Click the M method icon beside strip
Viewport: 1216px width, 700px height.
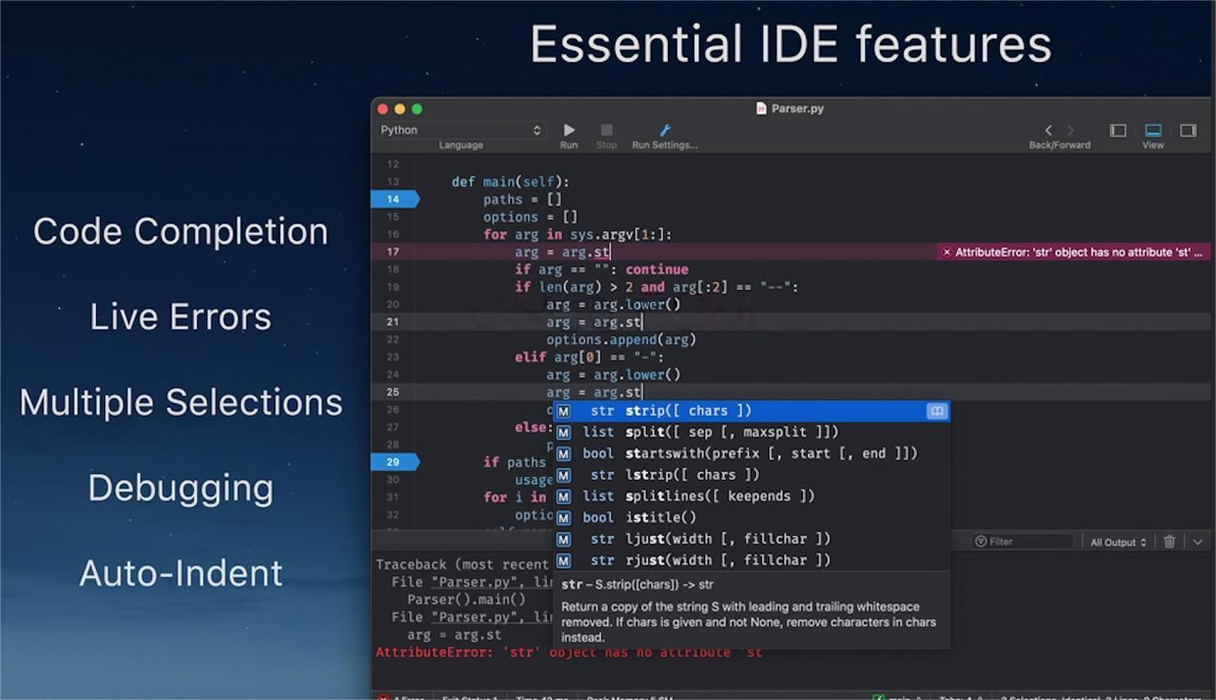click(564, 411)
